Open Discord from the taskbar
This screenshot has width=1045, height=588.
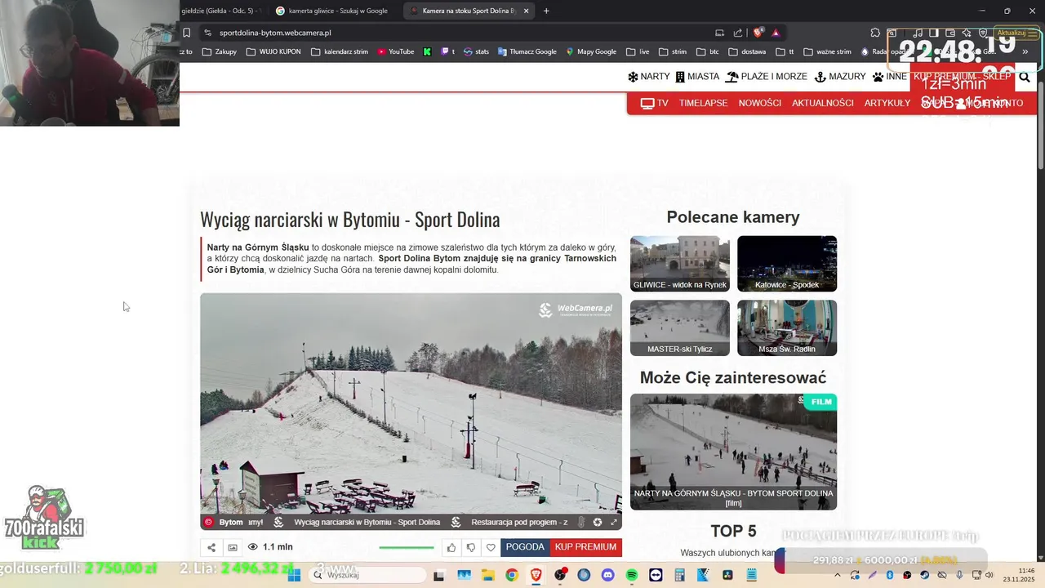pyautogui.click(x=607, y=575)
